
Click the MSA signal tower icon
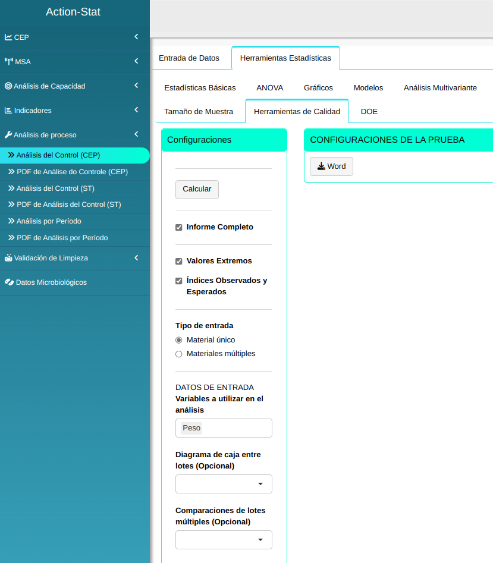point(9,61)
